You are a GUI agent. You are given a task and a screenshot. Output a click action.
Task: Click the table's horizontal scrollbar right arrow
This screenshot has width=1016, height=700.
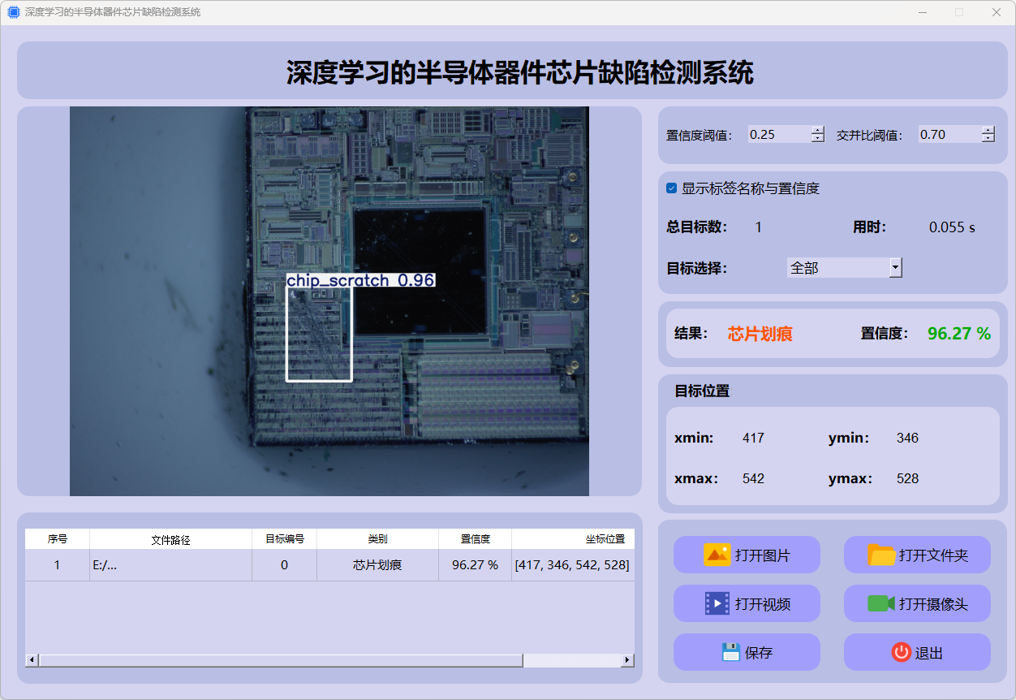coord(626,660)
